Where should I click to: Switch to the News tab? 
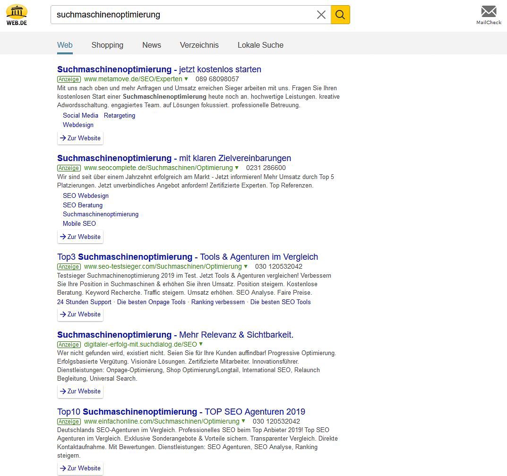point(152,45)
